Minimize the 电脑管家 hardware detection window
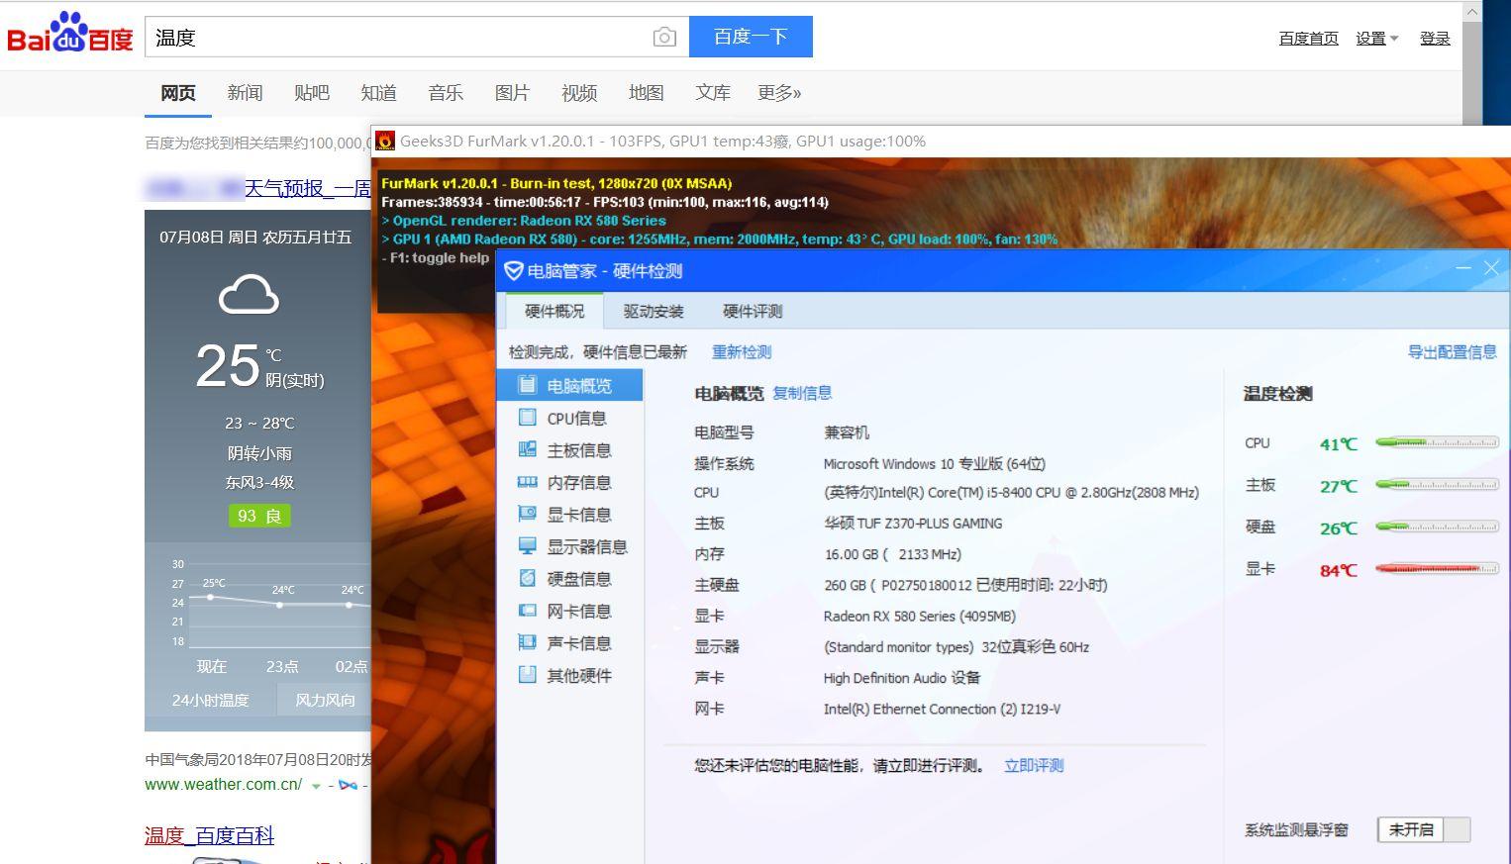 pyautogui.click(x=1463, y=268)
